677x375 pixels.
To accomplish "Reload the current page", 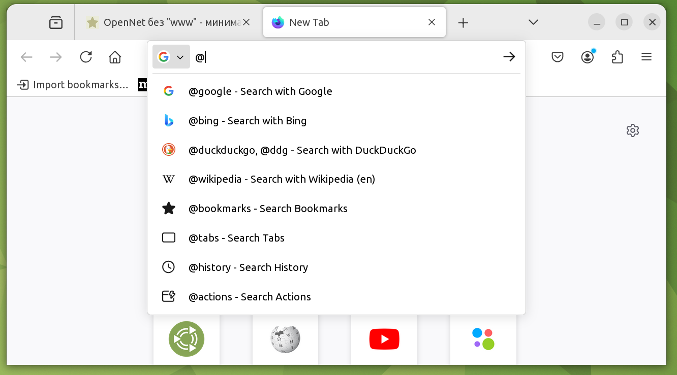I will tap(86, 57).
